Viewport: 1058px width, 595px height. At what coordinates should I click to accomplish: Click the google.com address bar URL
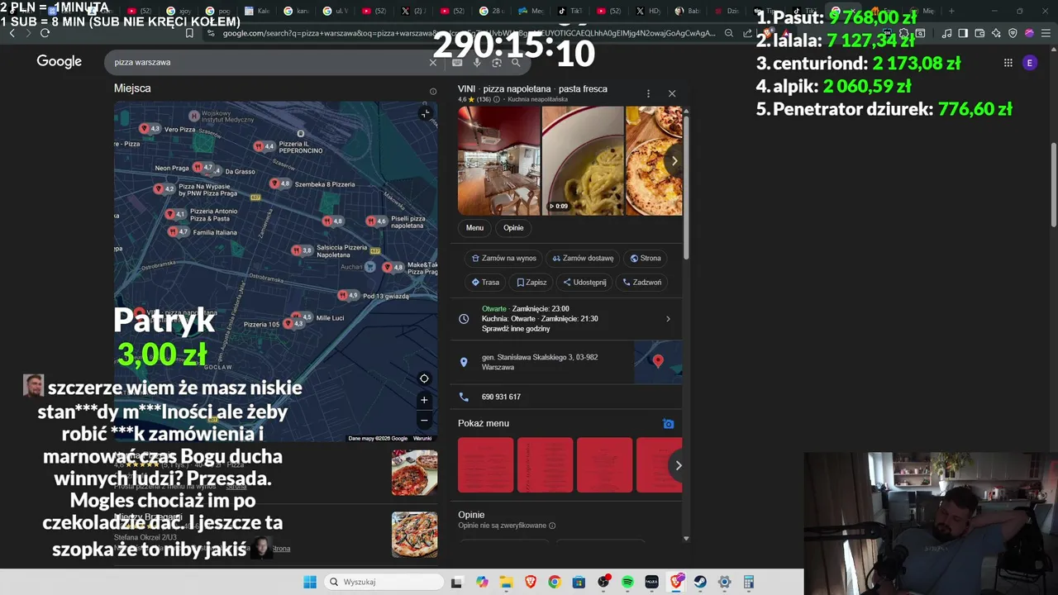click(469, 33)
